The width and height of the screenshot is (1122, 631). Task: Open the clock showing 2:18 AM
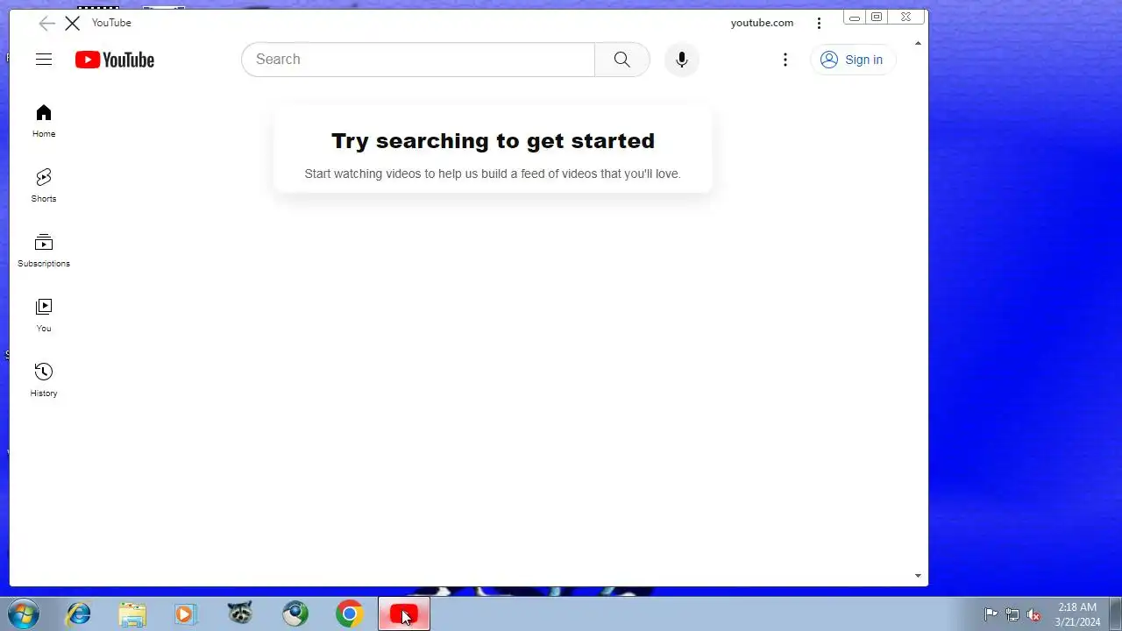(x=1077, y=614)
